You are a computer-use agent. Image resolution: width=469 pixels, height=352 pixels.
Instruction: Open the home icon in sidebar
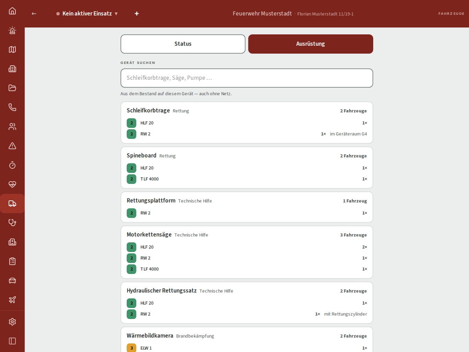[12, 11]
